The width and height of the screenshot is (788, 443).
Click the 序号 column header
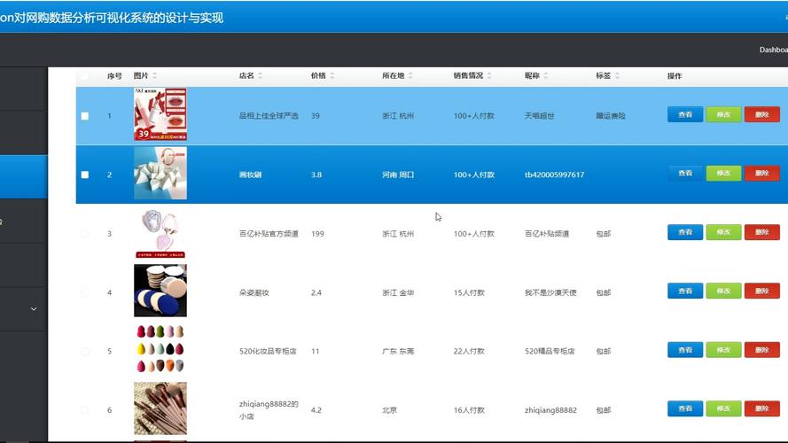point(114,76)
